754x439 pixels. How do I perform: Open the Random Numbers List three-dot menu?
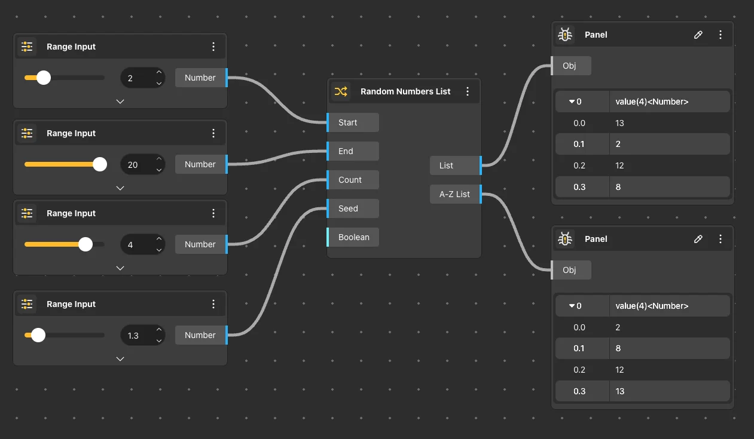[x=468, y=91]
